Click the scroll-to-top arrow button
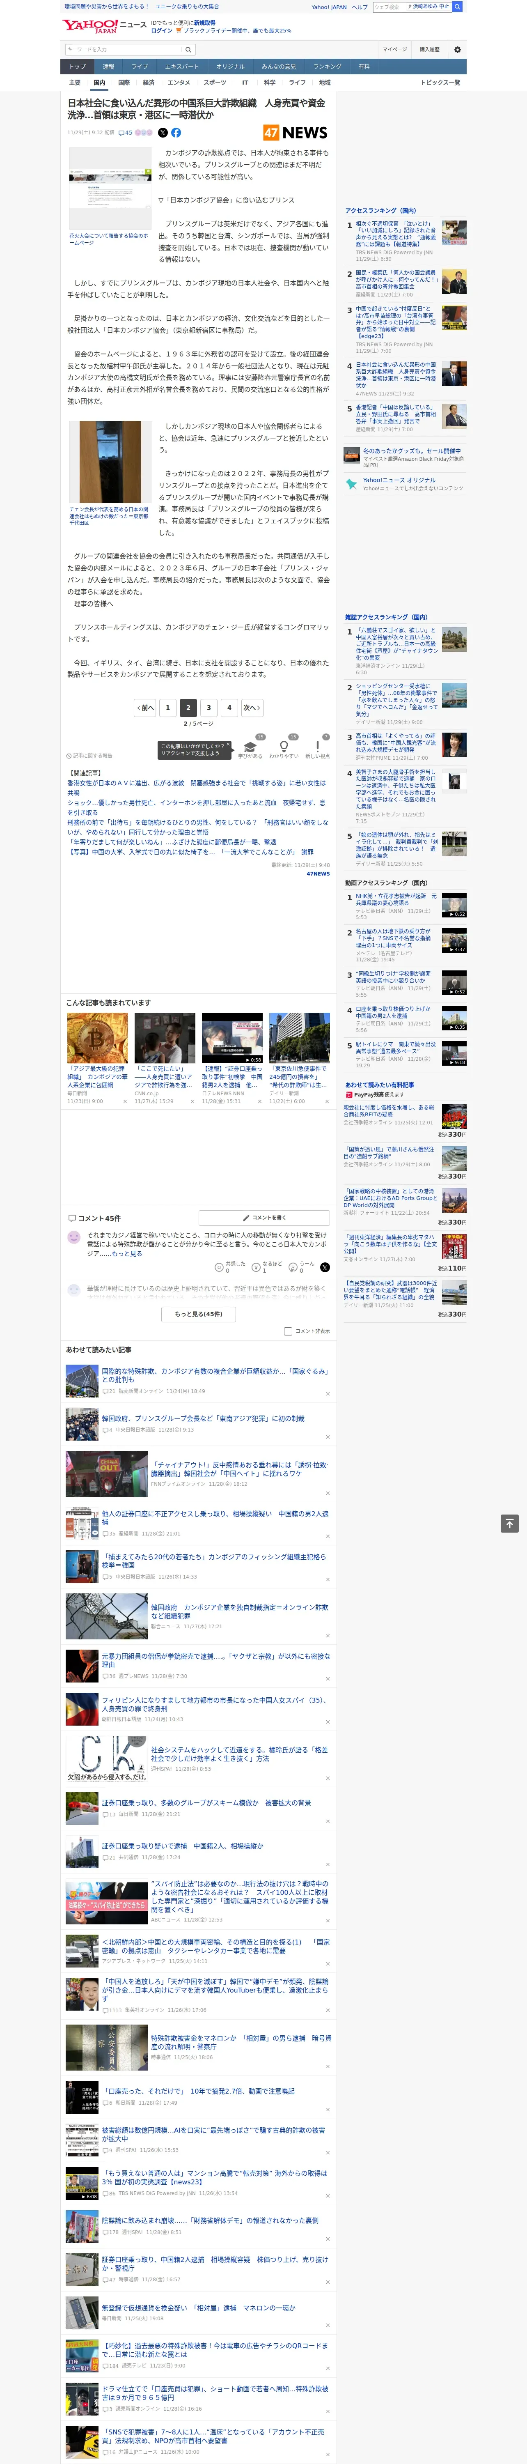527x2464 pixels. click(x=510, y=1523)
